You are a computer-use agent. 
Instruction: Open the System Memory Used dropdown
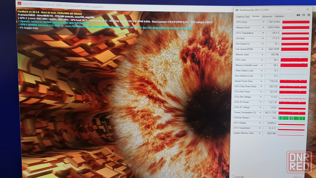pos(259,133)
